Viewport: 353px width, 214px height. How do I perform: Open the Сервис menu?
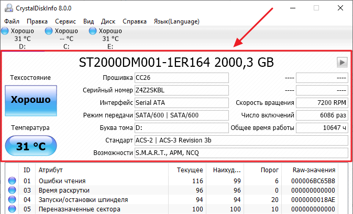65,21
